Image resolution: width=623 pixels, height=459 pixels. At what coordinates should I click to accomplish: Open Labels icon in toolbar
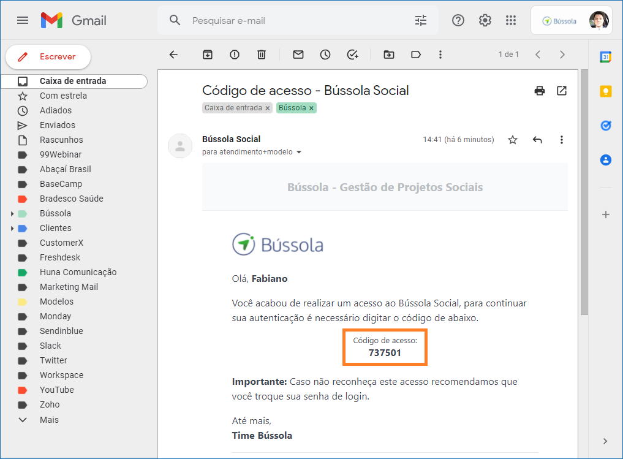point(416,55)
